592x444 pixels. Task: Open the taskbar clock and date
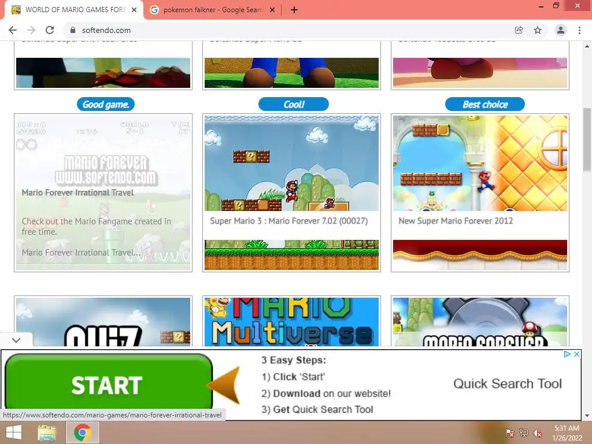[x=567, y=433]
